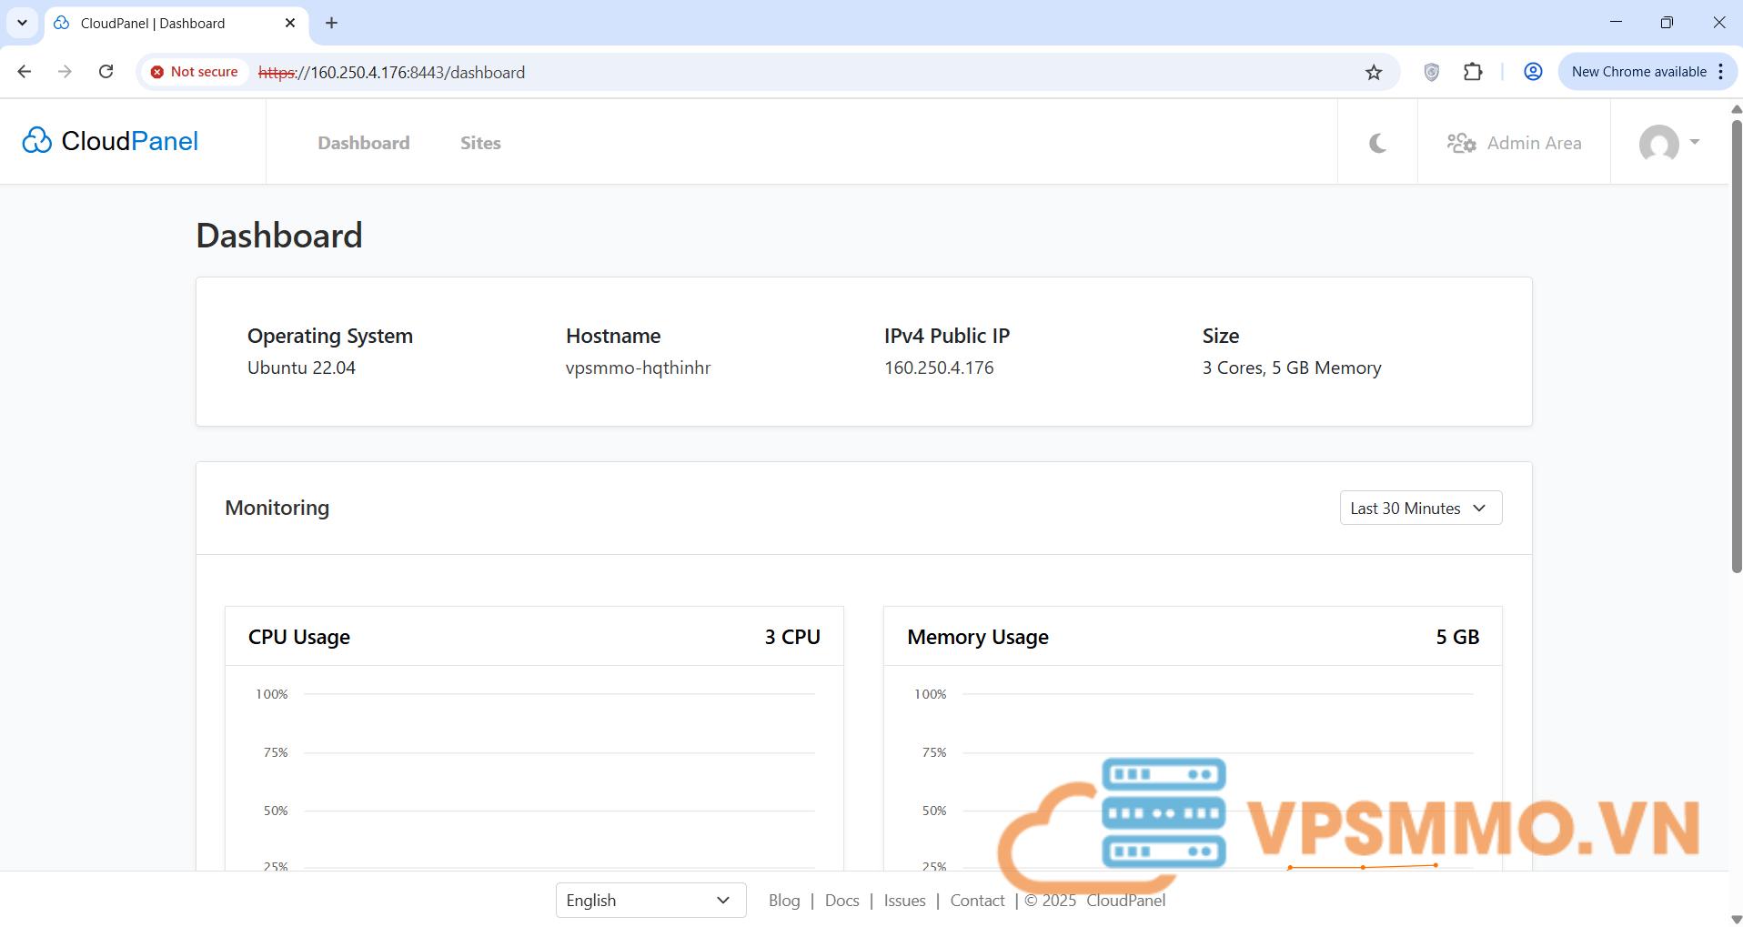Select the Dashboard menu item
Image resolution: width=1743 pixels, height=927 pixels.
363,143
